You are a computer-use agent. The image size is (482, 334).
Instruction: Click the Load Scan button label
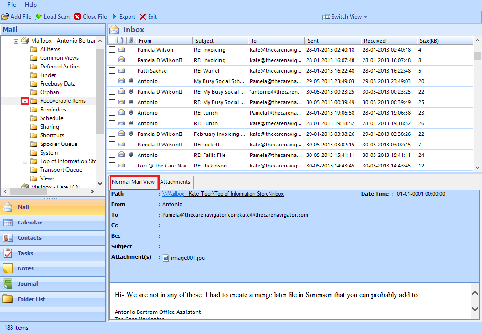click(x=57, y=17)
